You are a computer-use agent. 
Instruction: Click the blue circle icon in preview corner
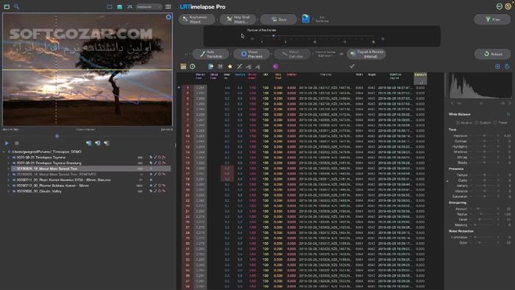pos(168,17)
